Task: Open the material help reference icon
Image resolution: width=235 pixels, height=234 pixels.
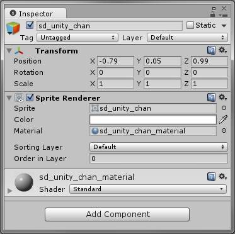Action: 211,177
